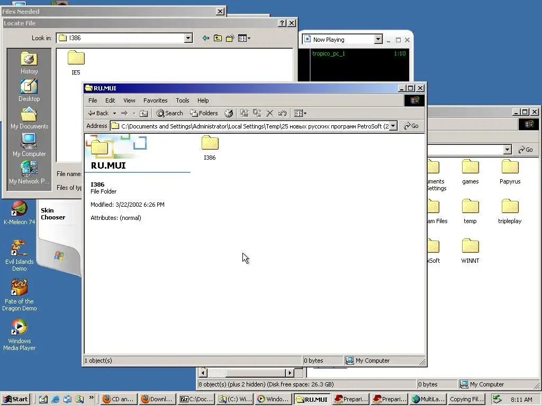542x406 pixels.
Task: Click the Move To toolbar icon
Action: click(x=245, y=113)
